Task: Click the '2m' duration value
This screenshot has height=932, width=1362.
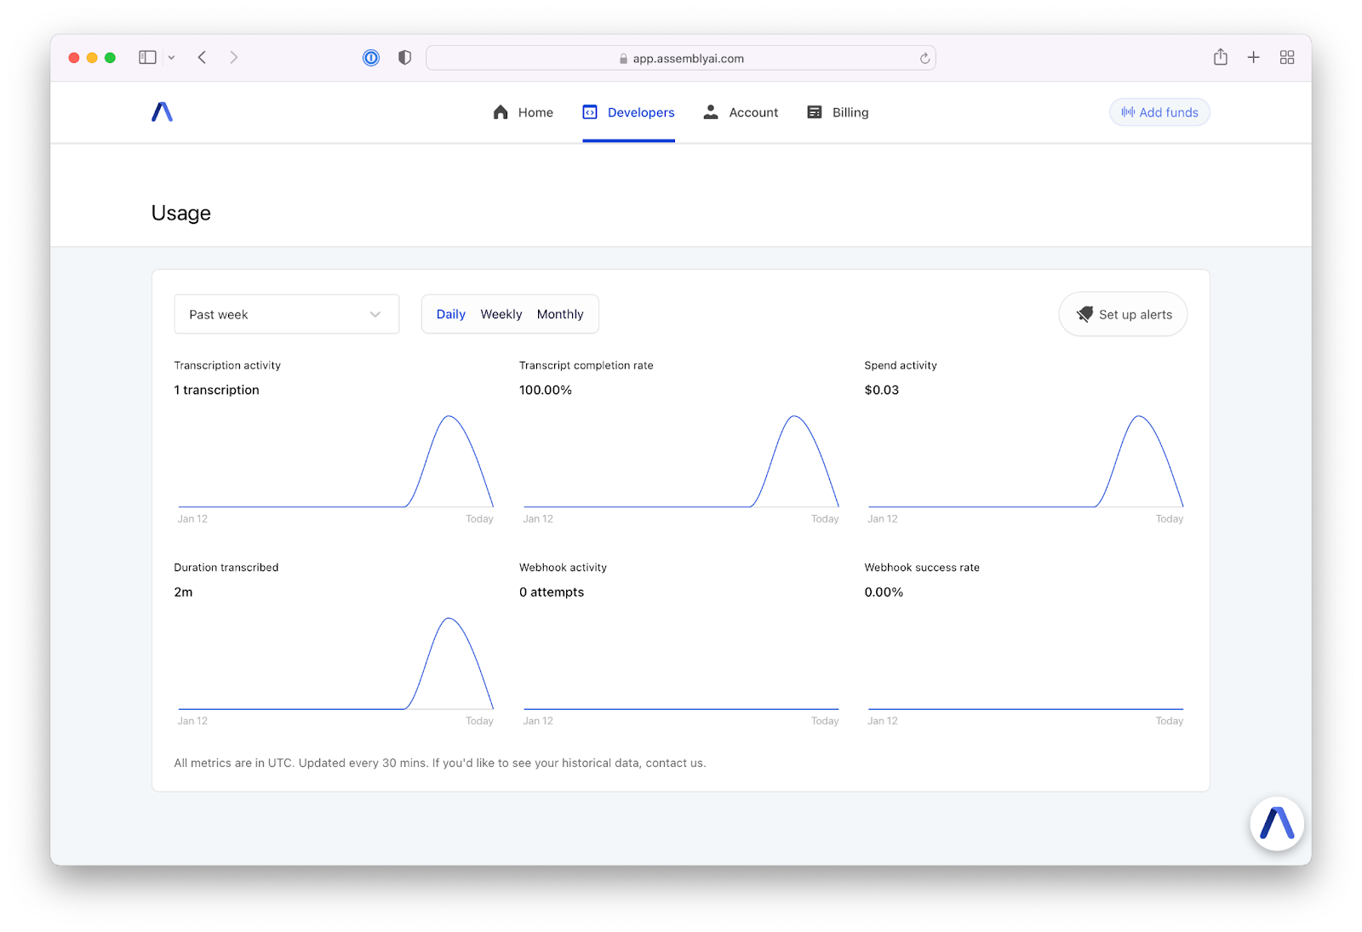Action: 183,592
